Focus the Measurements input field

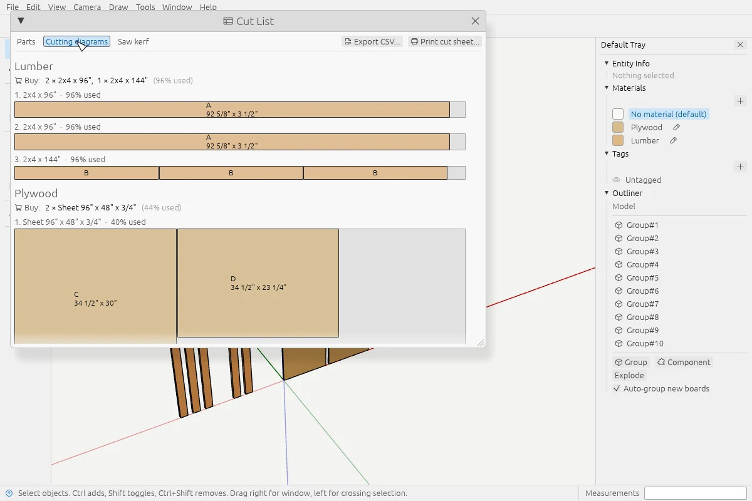(x=696, y=493)
